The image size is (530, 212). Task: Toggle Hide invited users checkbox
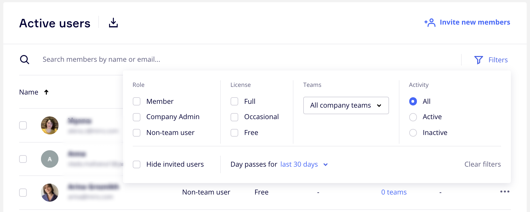click(137, 164)
